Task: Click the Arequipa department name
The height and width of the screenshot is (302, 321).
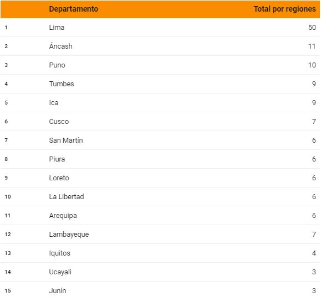Action: coord(63,216)
